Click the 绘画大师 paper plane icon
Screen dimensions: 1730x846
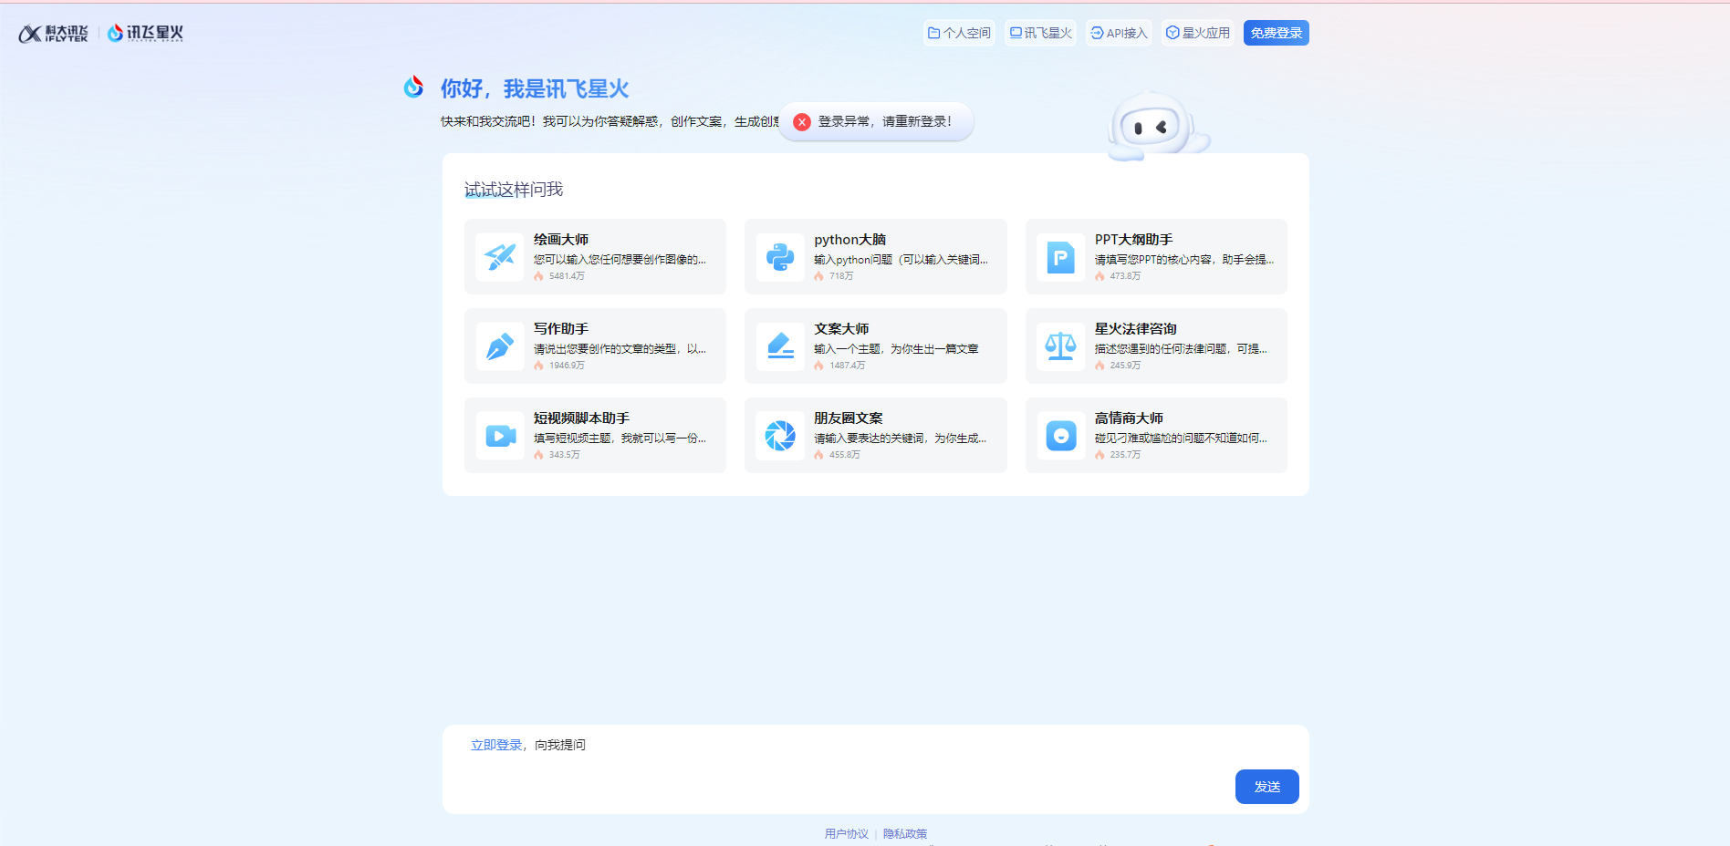(499, 257)
